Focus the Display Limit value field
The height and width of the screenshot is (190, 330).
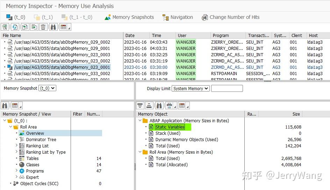(227, 88)
